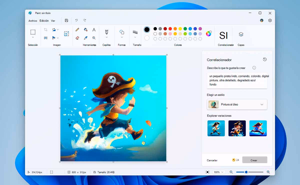The width and height of the screenshot is (300, 185).
Task: Open the Edit colors rainbow wheel
Action: [x=208, y=33]
